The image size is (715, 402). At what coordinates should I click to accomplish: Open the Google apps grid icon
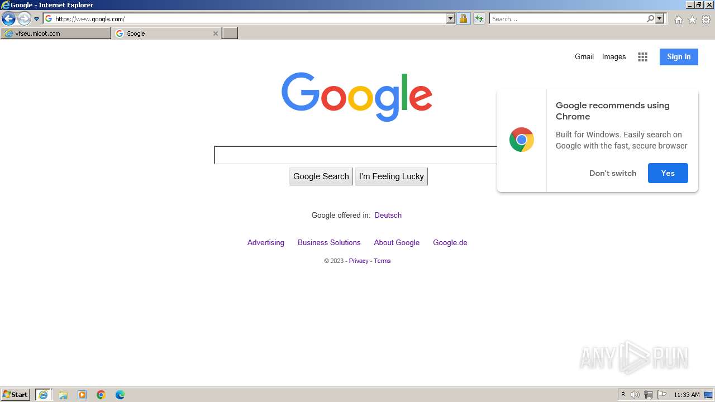[643, 57]
